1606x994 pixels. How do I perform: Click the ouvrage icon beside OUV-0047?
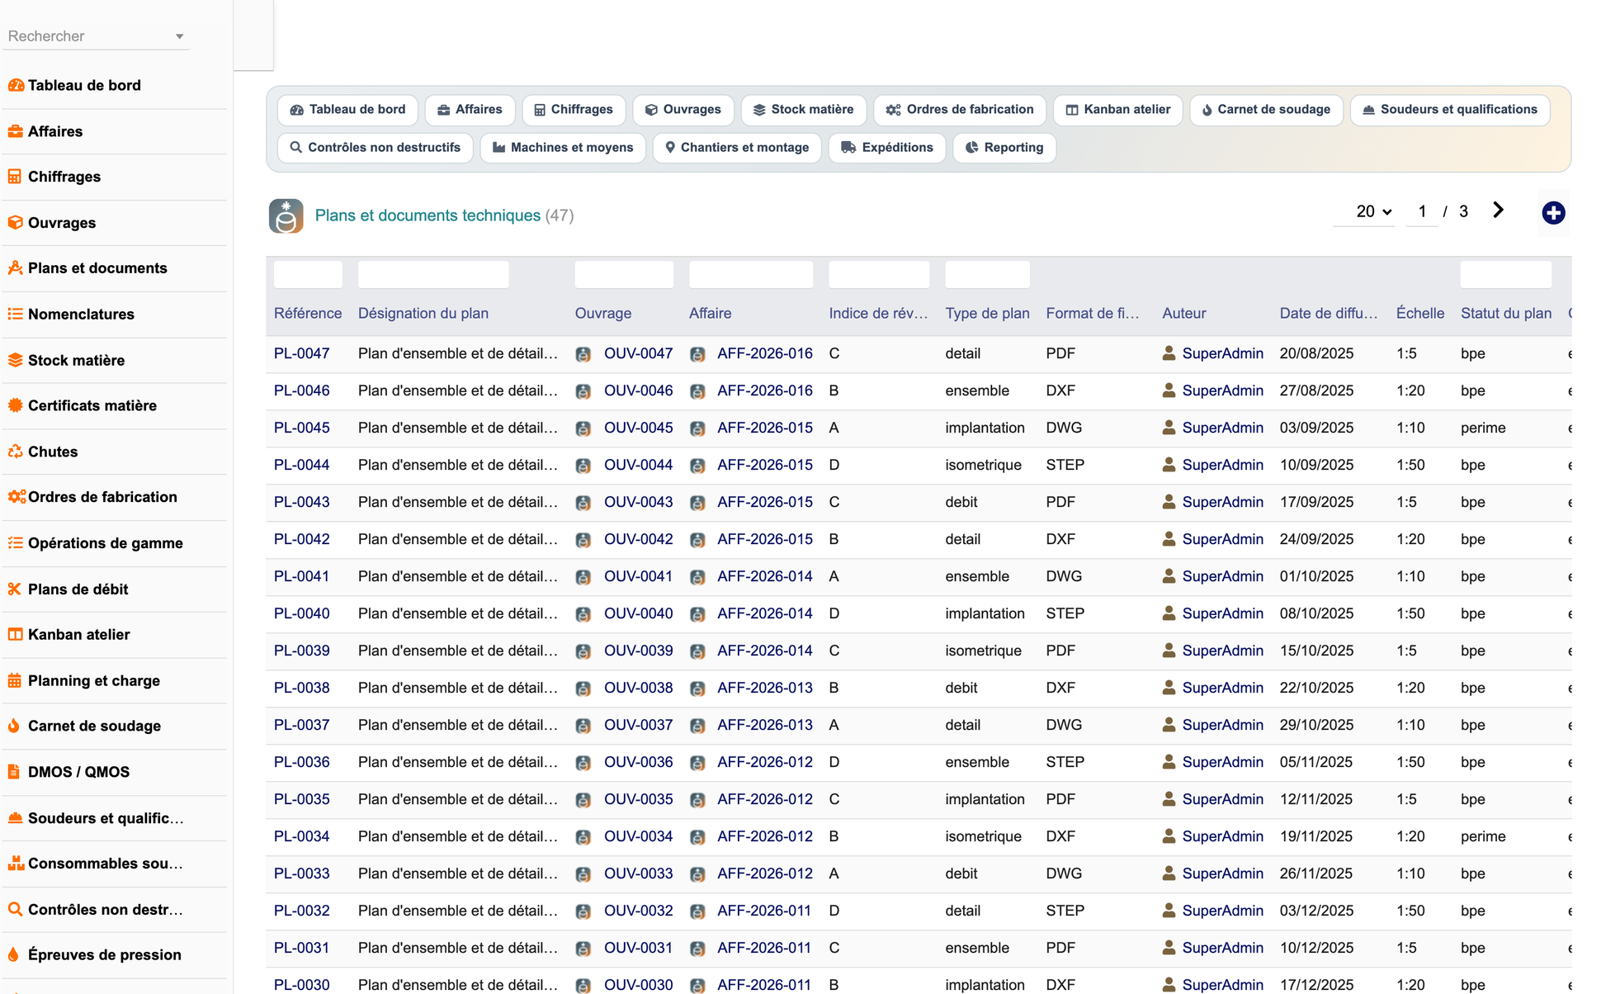click(583, 354)
